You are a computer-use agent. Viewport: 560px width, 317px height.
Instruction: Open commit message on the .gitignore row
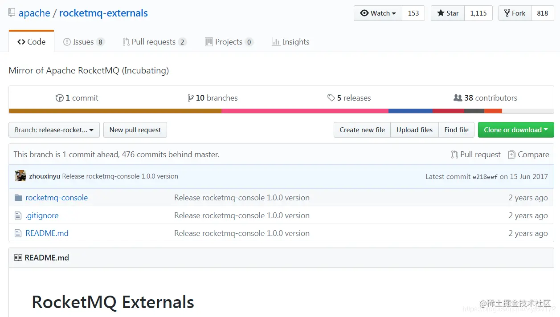(242, 215)
